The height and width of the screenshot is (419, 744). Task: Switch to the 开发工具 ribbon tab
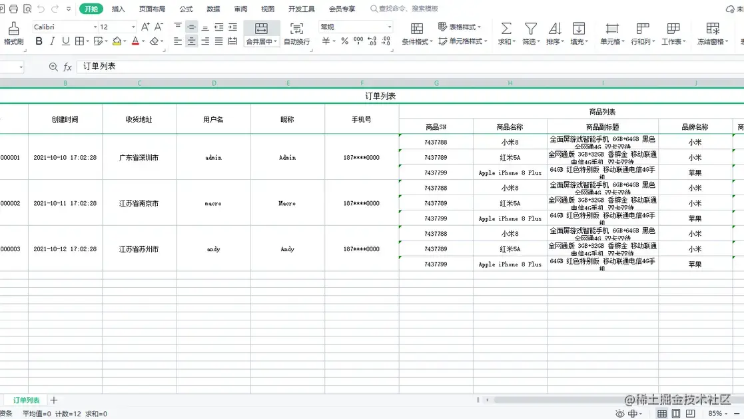tap(301, 9)
